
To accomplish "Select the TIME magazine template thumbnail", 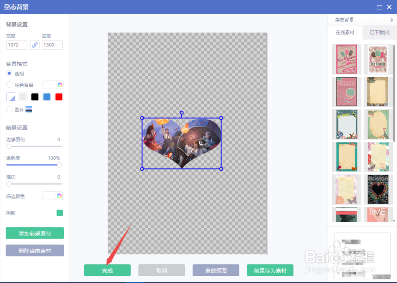I will tap(378, 215).
